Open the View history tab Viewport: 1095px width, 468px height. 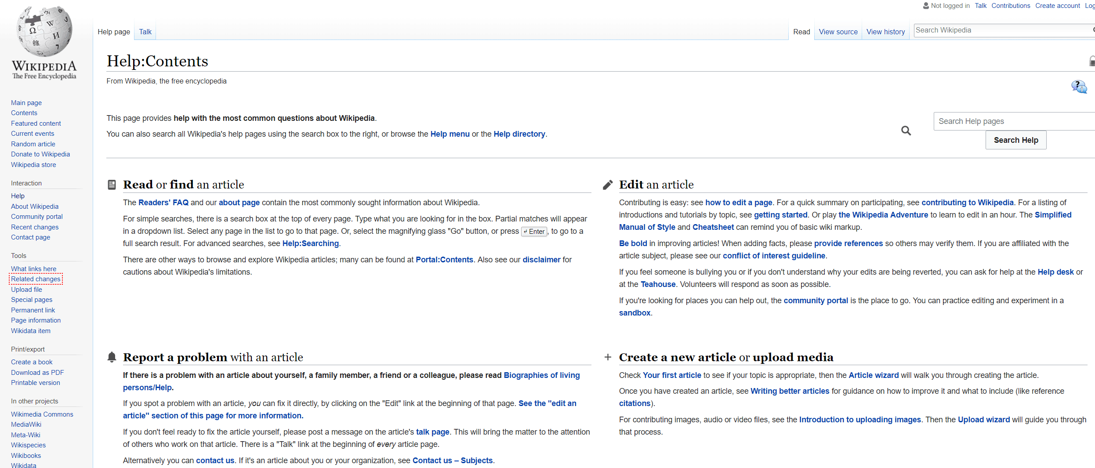pyautogui.click(x=885, y=32)
